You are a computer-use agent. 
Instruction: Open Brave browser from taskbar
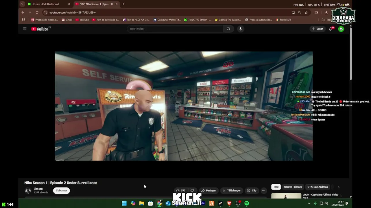[229, 203]
